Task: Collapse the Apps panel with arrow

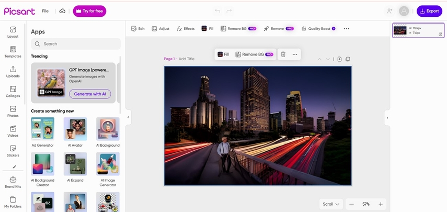Action: click(x=128, y=117)
